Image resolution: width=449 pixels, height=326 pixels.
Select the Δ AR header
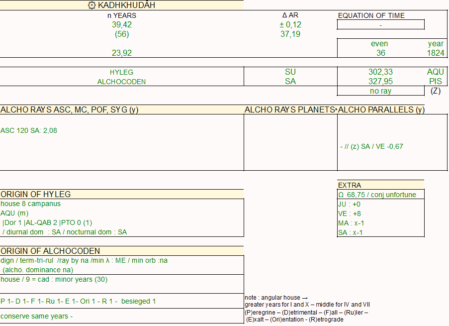tap(290, 15)
